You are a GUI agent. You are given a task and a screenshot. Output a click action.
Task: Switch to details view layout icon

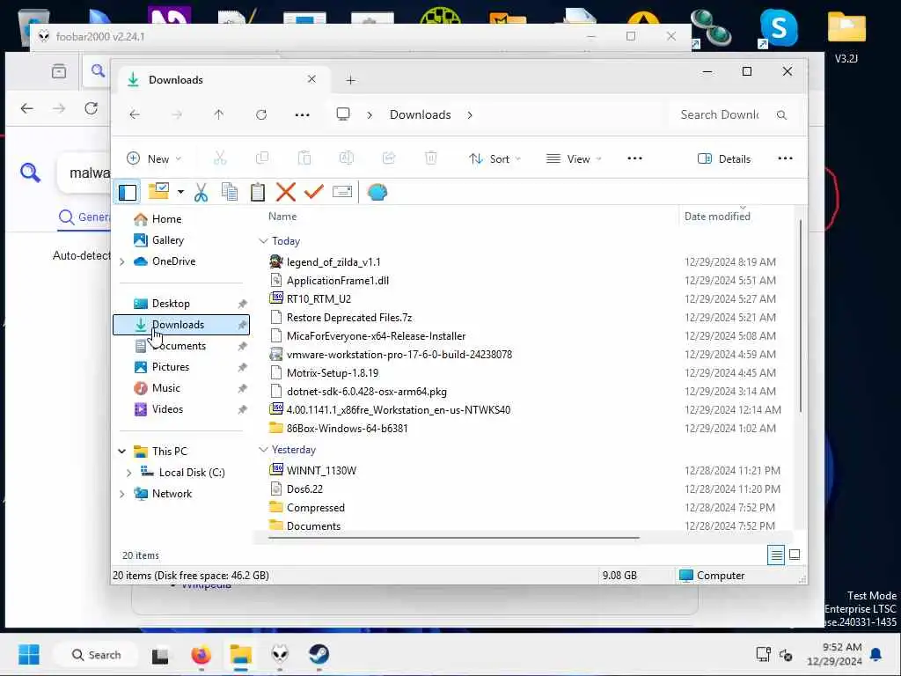[x=776, y=555]
